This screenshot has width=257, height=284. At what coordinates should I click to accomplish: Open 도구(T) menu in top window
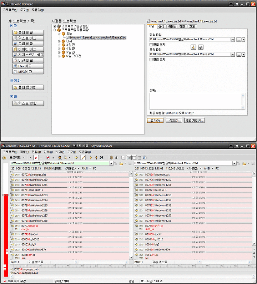(x=25, y=10)
